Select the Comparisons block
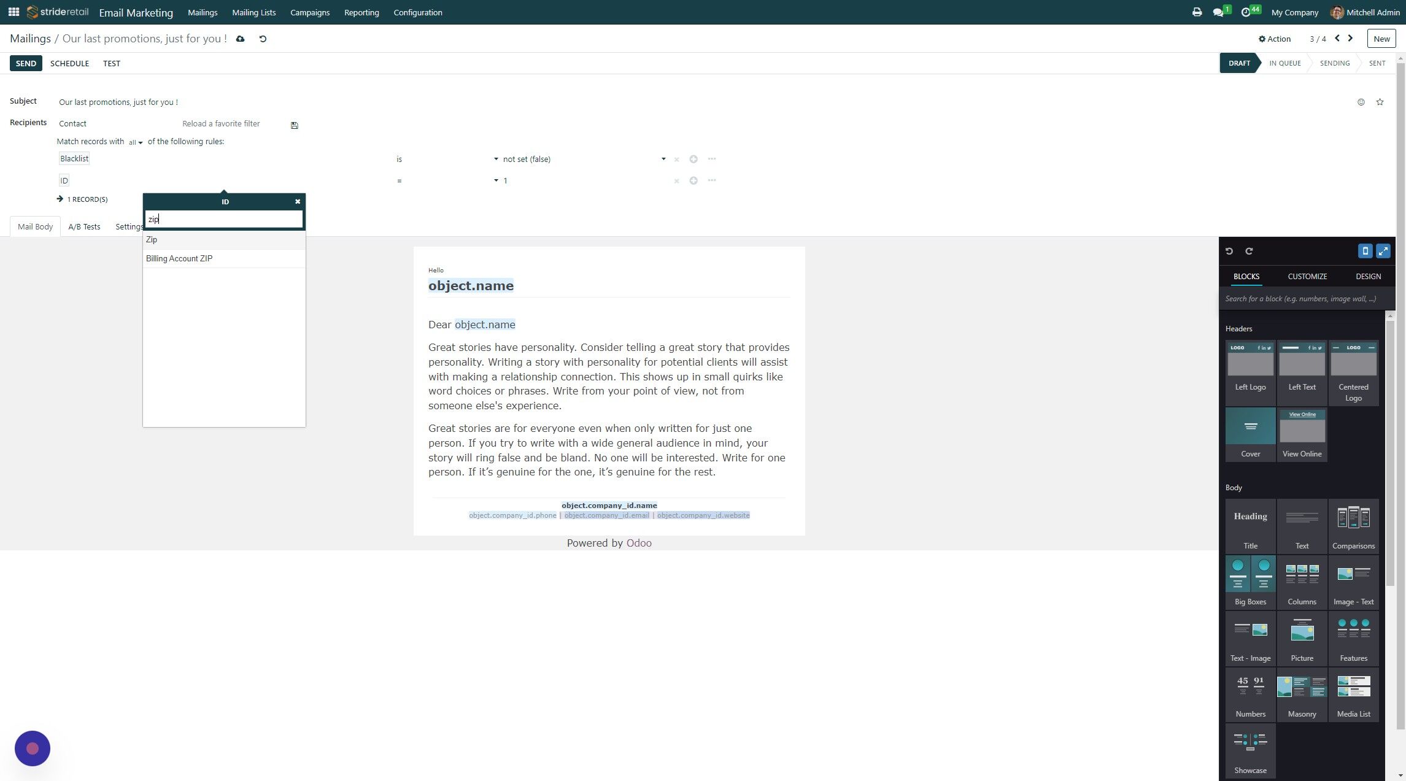 [1353, 526]
